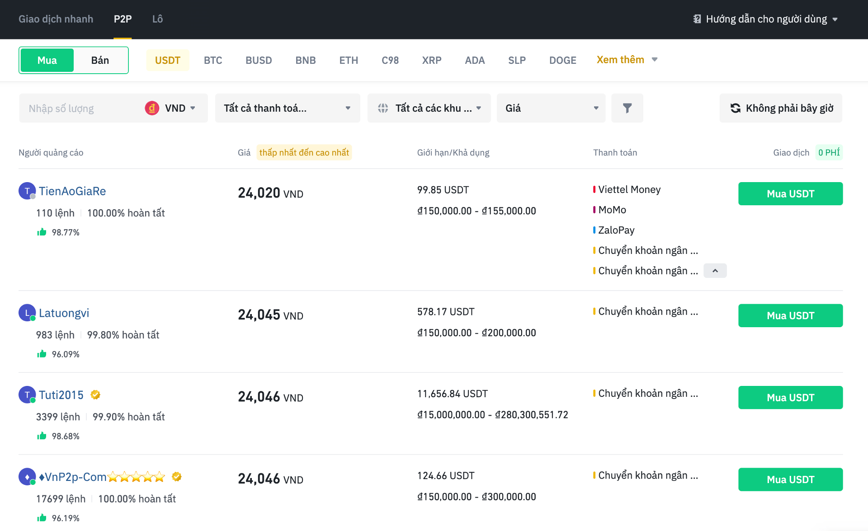Image resolution: width=868 pixels, height=531 pixels.
Task: Click Tuti2015 avatar icon
Action: click(27, 395)
